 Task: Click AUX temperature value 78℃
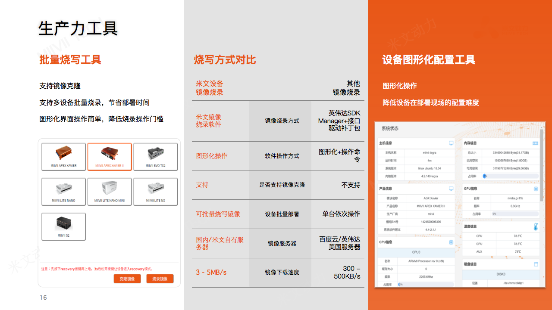[x=517, y=251]
